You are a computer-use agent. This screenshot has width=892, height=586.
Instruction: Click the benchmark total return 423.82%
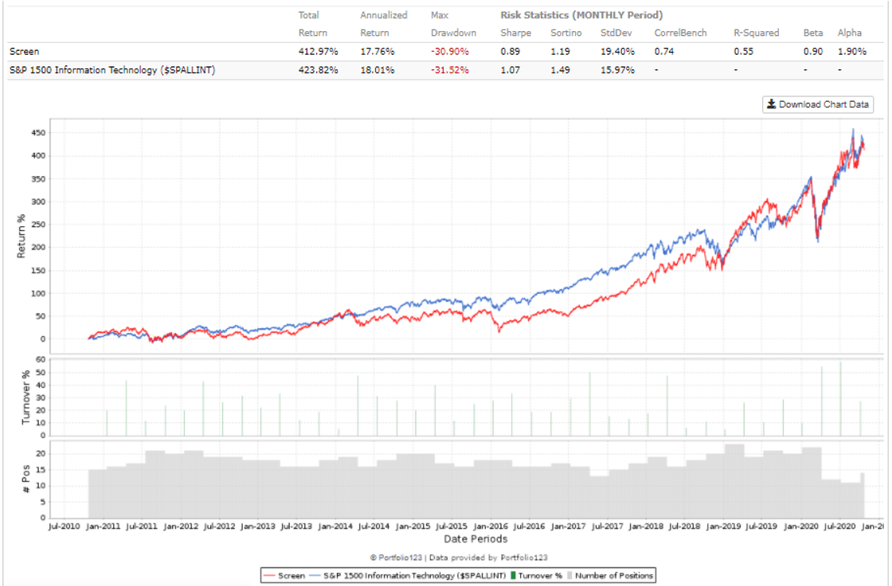pos(318,71)
